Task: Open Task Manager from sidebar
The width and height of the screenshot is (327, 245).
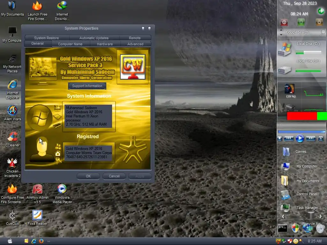Action: coord(299,208)
